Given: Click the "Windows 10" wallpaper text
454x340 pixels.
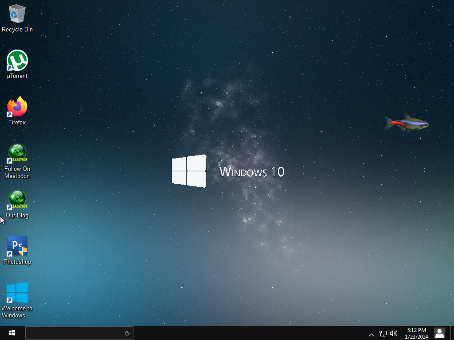Looking at the screenshot, I should click(252, 171).
